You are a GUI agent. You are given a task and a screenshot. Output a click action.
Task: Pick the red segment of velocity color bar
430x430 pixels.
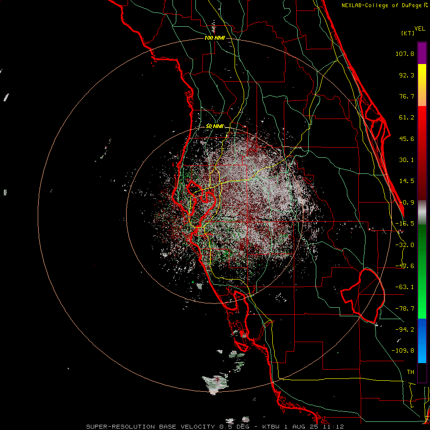pyautogui.click(x=422, y=153)
